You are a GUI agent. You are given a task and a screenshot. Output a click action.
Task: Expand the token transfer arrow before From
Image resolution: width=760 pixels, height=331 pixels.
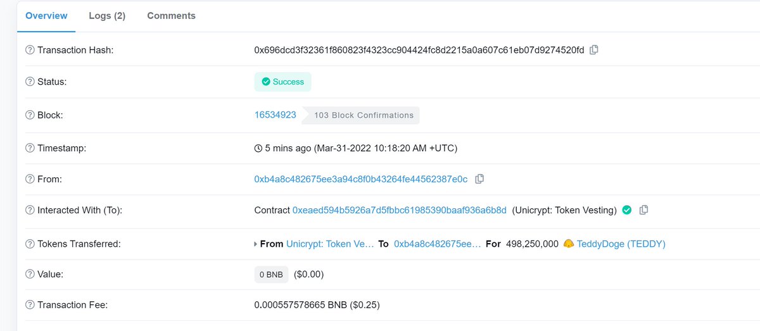coord(256,244)
